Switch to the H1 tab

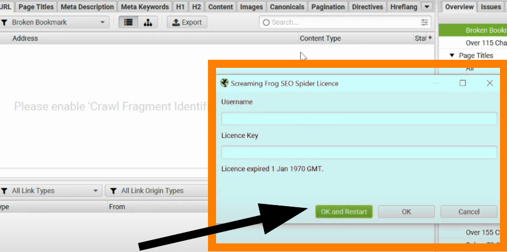click(x=180, y=7)
